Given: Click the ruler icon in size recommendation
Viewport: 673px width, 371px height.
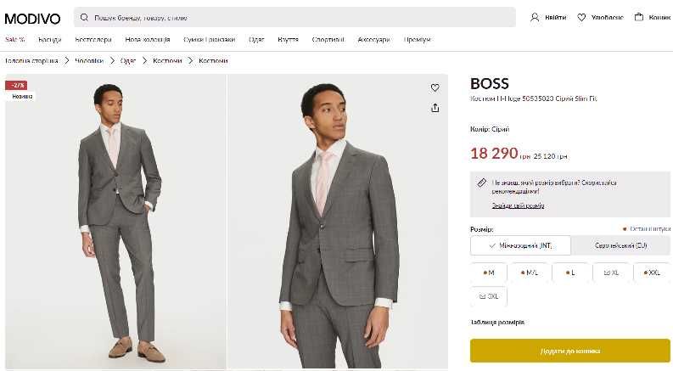Looking at the screenshot, I should (482, 183).
